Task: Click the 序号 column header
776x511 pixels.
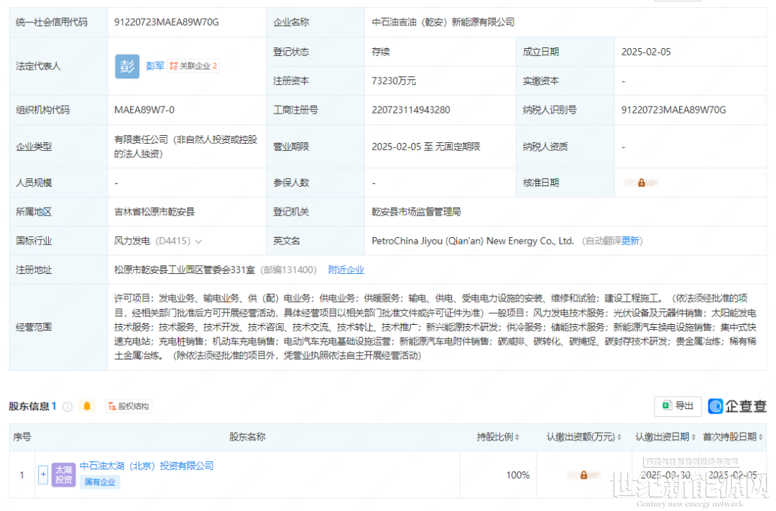Action: pos(22,437)
